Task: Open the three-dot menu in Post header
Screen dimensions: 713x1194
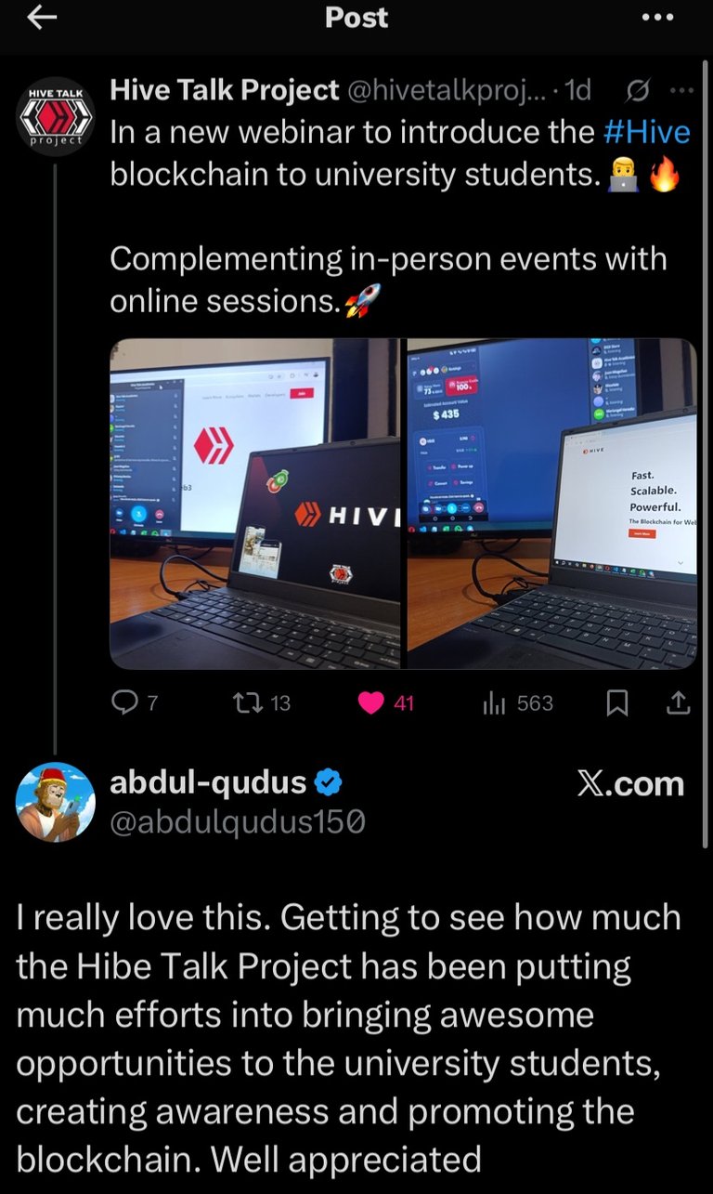Action: point(657,17)
